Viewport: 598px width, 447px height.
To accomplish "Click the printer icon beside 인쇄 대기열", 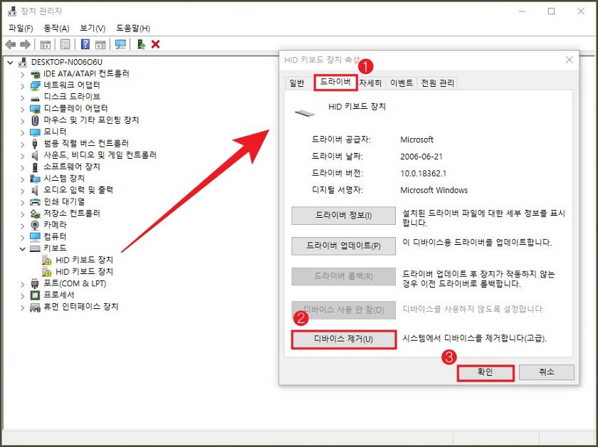I will (x=35, y=202).
